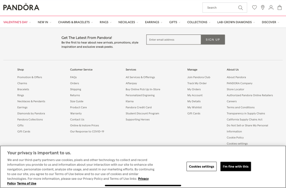
Task: Click the search magnifier icon
Action: pos(240,8)
